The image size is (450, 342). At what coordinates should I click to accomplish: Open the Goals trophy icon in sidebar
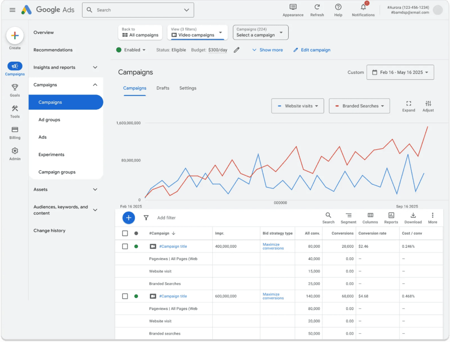tap(15, 87)
